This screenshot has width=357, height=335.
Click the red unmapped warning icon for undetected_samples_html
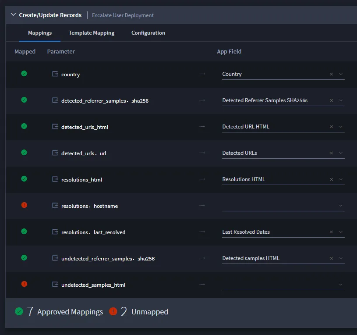pyautogui.click(x=24, y=284)
